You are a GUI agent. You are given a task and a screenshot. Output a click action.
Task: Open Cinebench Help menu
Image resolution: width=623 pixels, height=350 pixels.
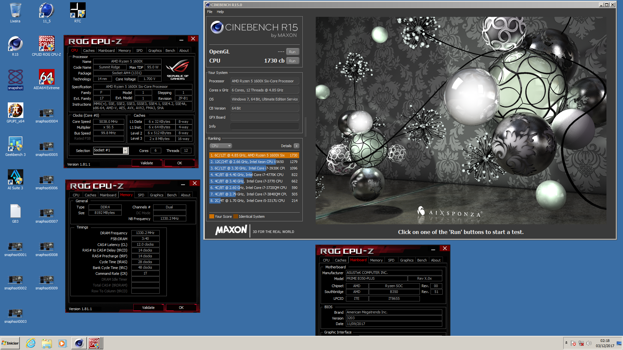(220, 12)
